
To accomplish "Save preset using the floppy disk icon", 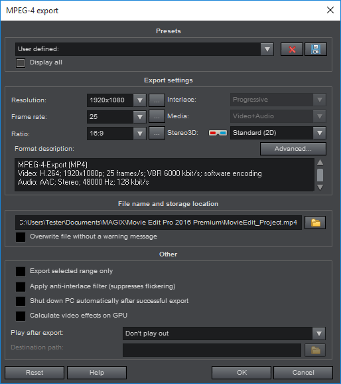I will [316, 49].
